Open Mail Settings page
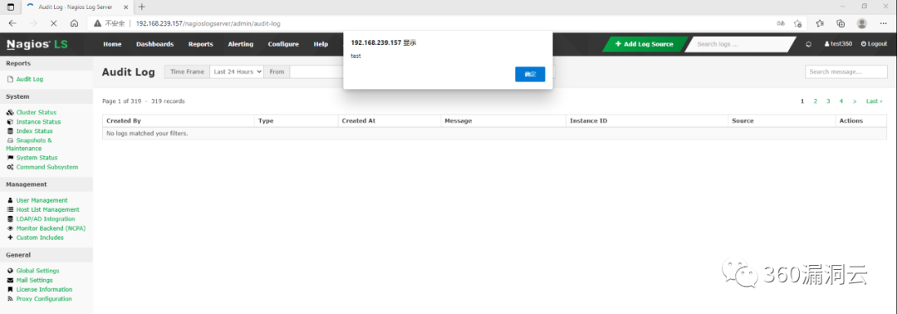Image resolution: width=897 pixels, height=314 pixels. tap(34, 280)
